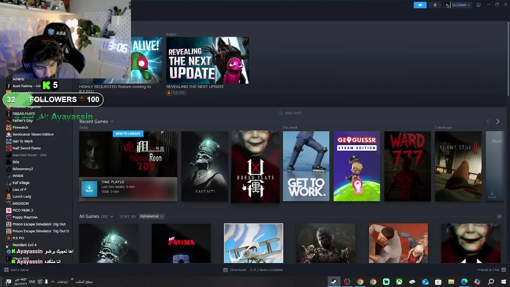Click the taskbar Search magnifier icon
Viewport: 510px width, 287px height.
(491, 282)
